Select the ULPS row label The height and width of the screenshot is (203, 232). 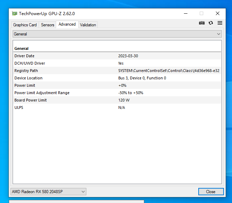[x=19, y=107]
